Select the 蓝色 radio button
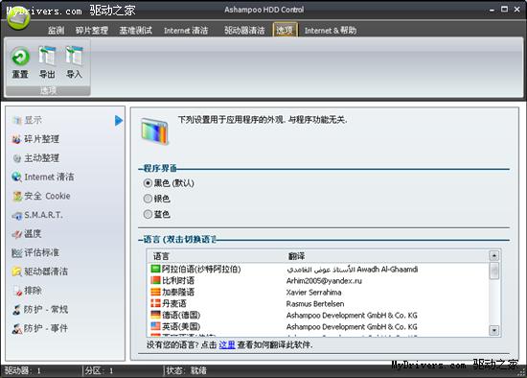The image size is (527, 378). click(148, 214)
